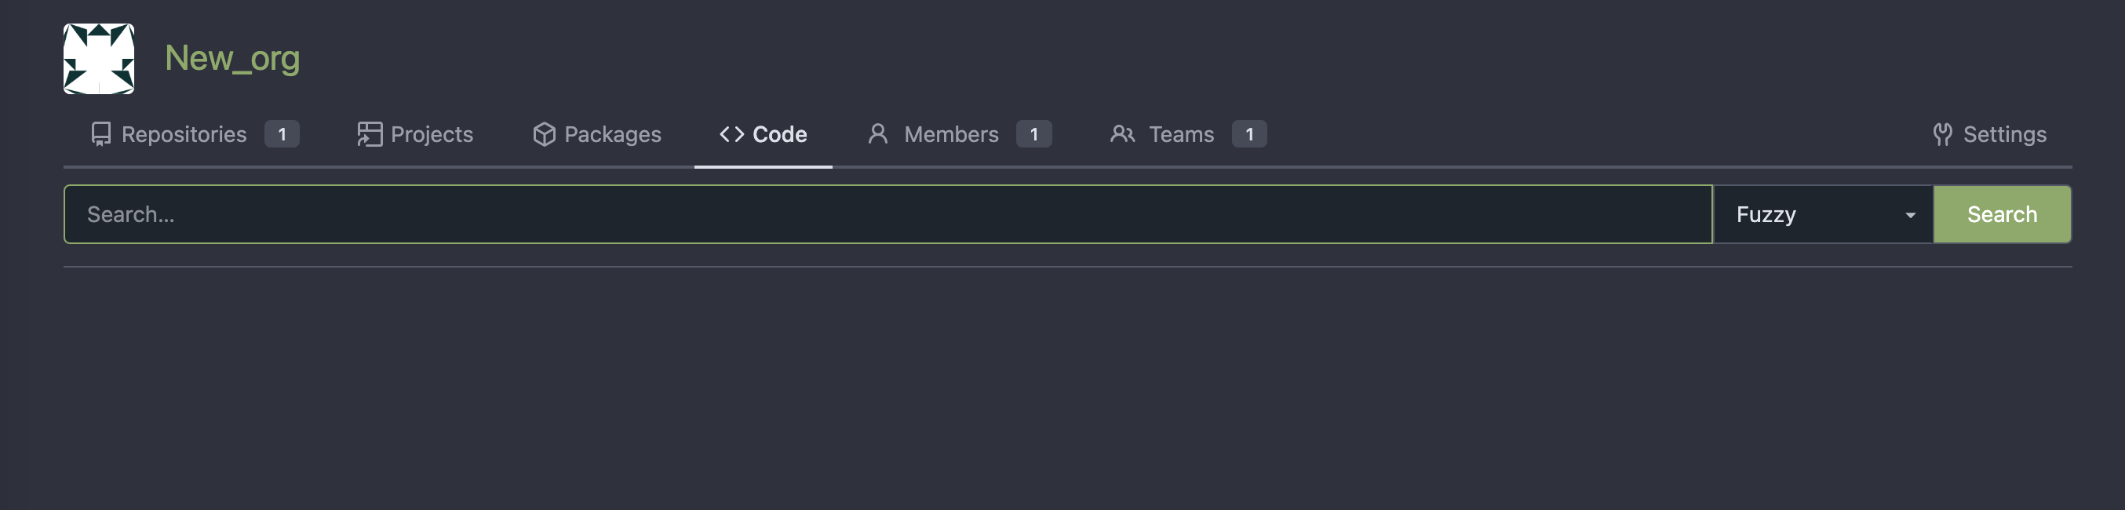Open the Packages tab
The image size is (2125, 510).
pos(596,134)
